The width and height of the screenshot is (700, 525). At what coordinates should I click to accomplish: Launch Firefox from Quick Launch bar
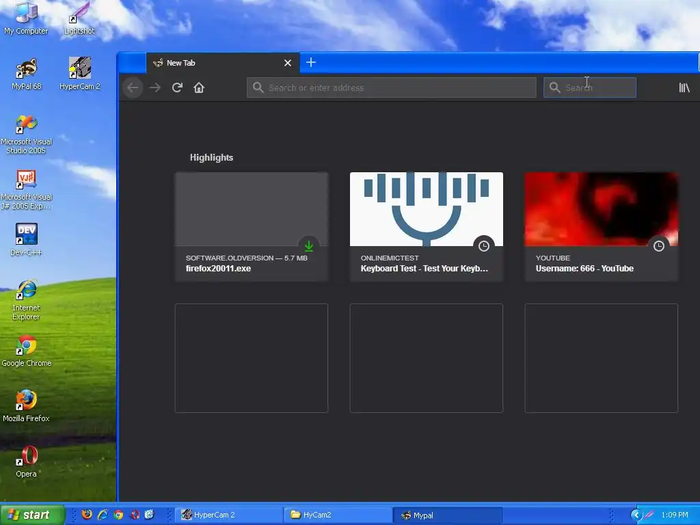(x=87, y=515)
